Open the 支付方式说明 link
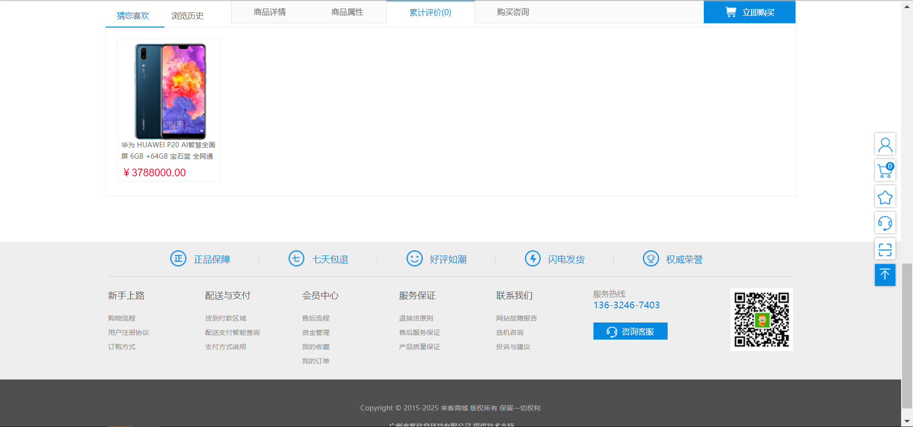 pyautogui.click(x=225, y=347)
